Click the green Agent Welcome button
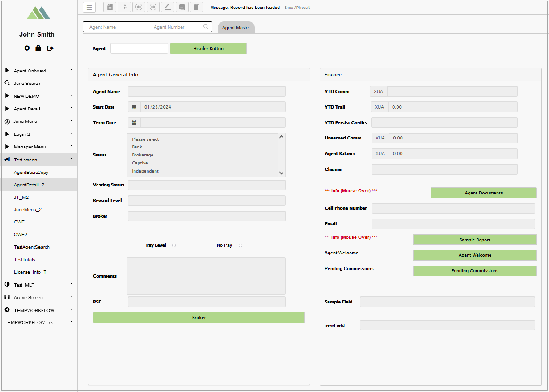 coord(475,255)
